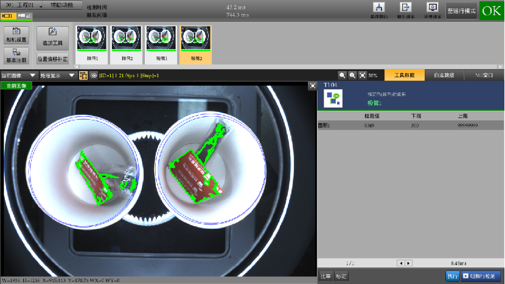Click the tool strip right scroll arrow
Viewport: 505px width, 284px height.
(500, 67)
